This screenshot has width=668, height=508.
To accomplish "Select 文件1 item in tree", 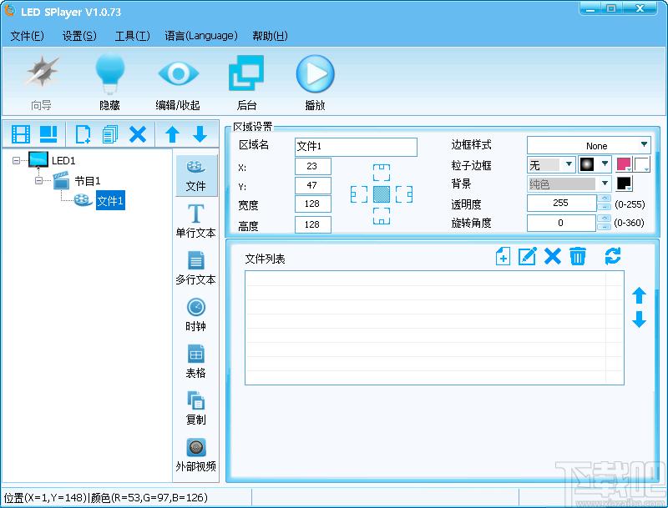I will (x=110, y=200).
